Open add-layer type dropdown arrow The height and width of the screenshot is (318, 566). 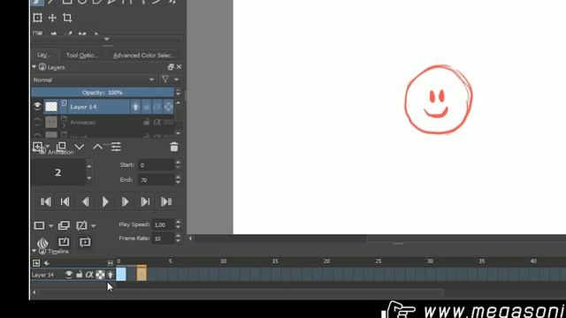(47, 147)
